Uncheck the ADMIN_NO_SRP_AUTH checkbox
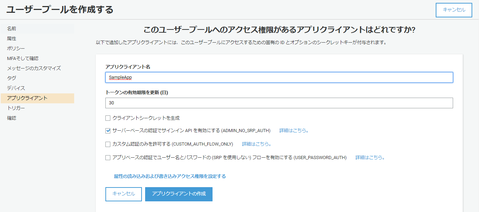This screenshot has height=212, width=479. tap(108, 131)
